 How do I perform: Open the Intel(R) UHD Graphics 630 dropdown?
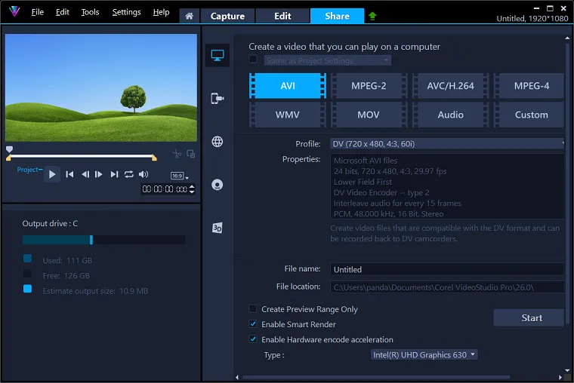coord(424,355)
